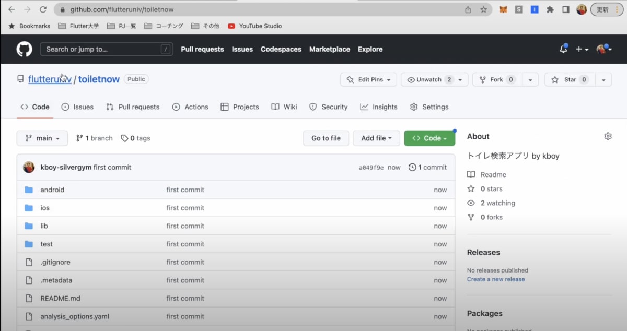627x331 pixels.
Task: Click the browser forward arrow
Action: click(27, 9)
